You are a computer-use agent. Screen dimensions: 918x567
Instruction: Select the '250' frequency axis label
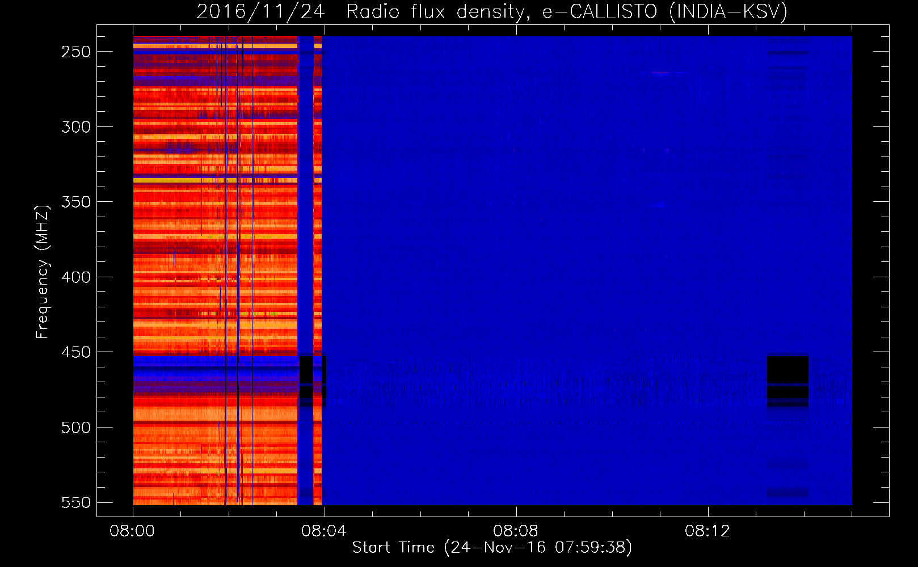pos(76,52)
